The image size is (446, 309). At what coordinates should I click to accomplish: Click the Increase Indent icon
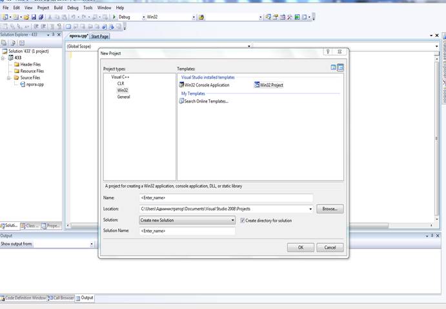pyautogui.click(x=43, y=26)
